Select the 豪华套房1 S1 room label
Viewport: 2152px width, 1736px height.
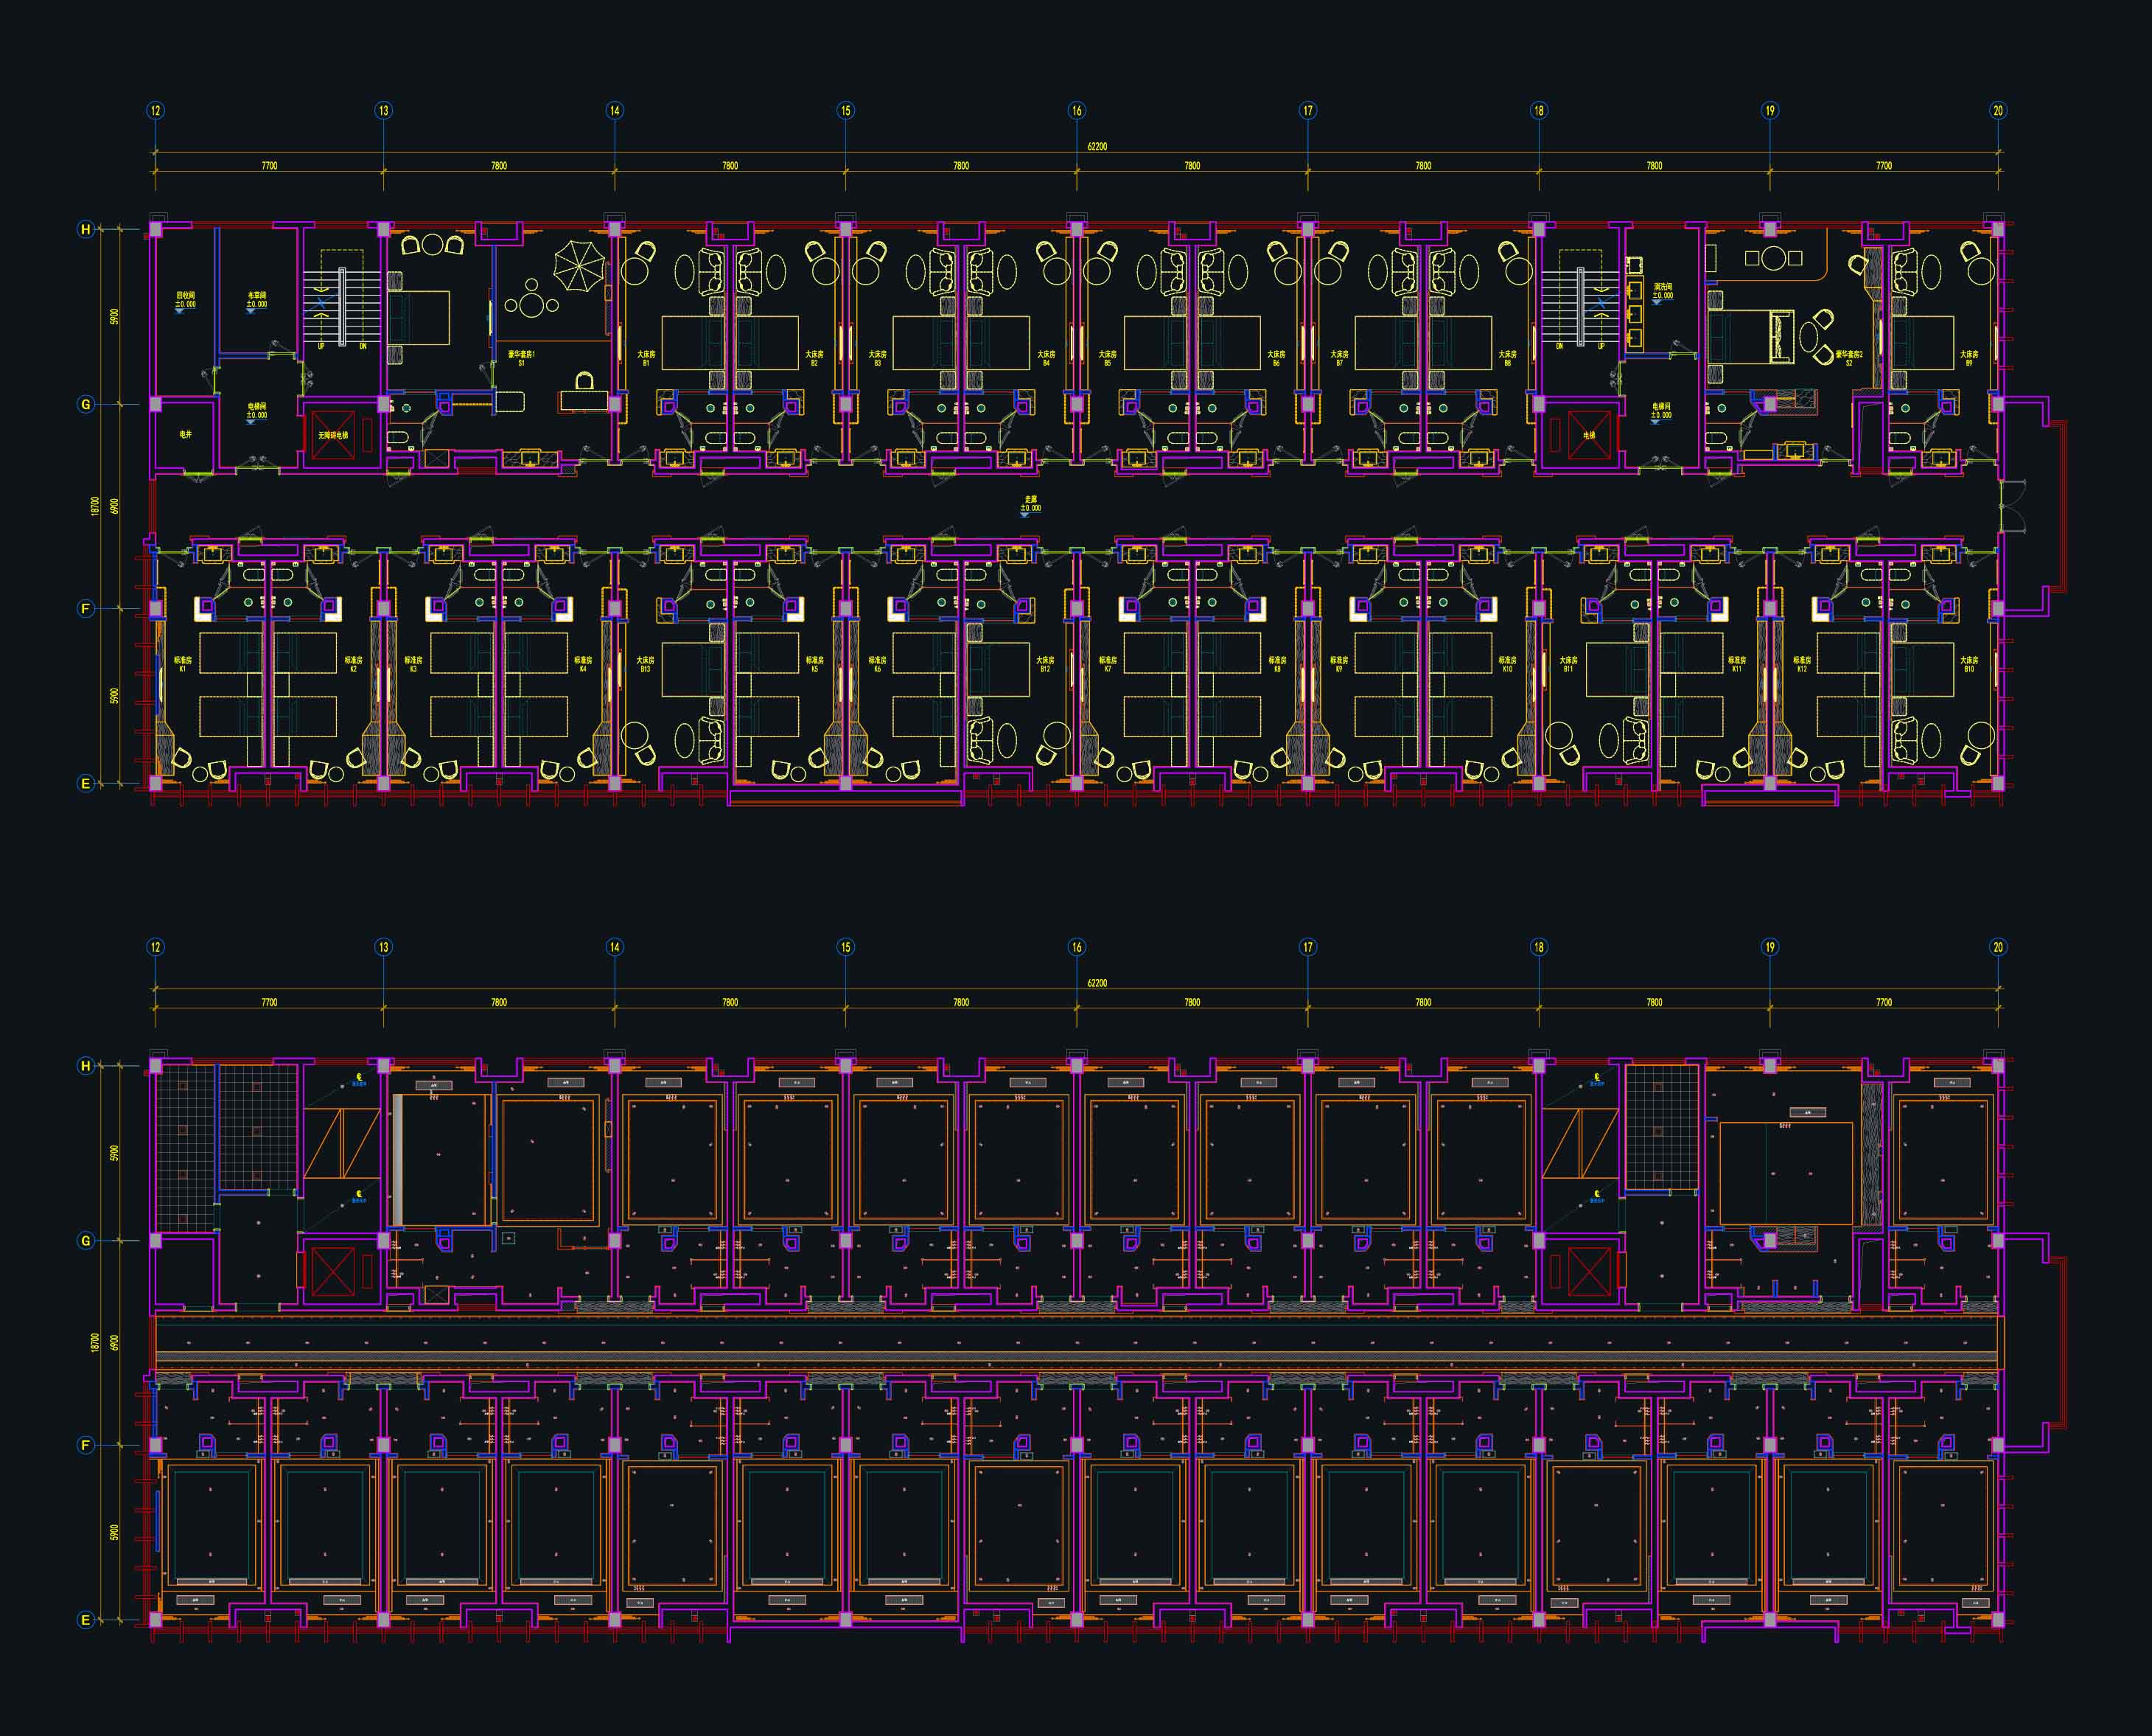521,357
